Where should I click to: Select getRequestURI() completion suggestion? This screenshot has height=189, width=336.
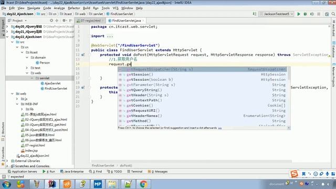(202, 111)
